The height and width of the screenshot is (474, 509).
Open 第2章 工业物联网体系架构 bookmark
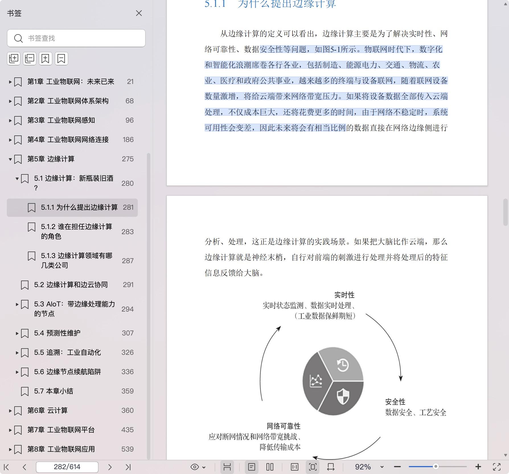[68, 101]
